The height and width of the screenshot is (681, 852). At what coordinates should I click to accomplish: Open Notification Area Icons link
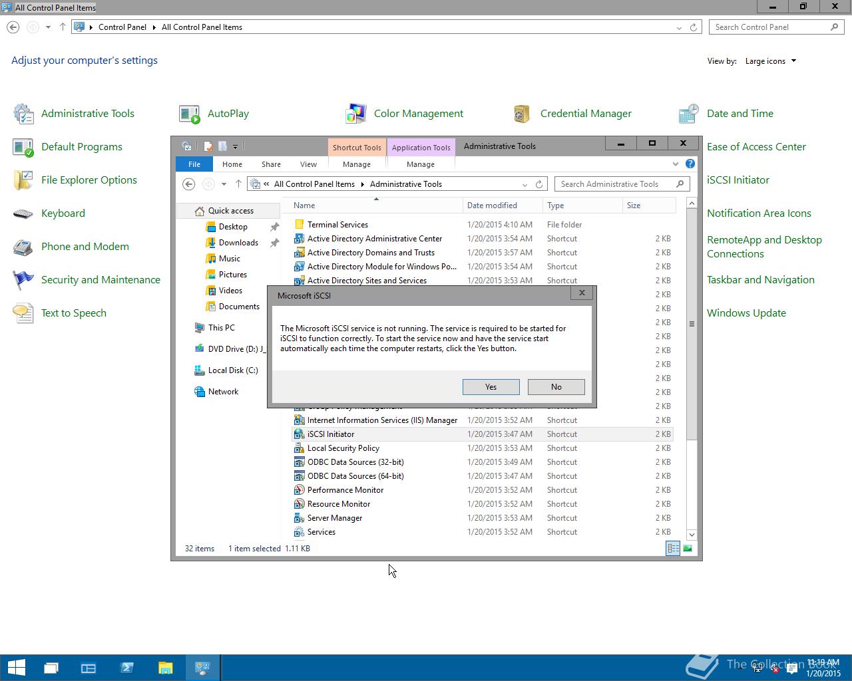coord(759,213)
